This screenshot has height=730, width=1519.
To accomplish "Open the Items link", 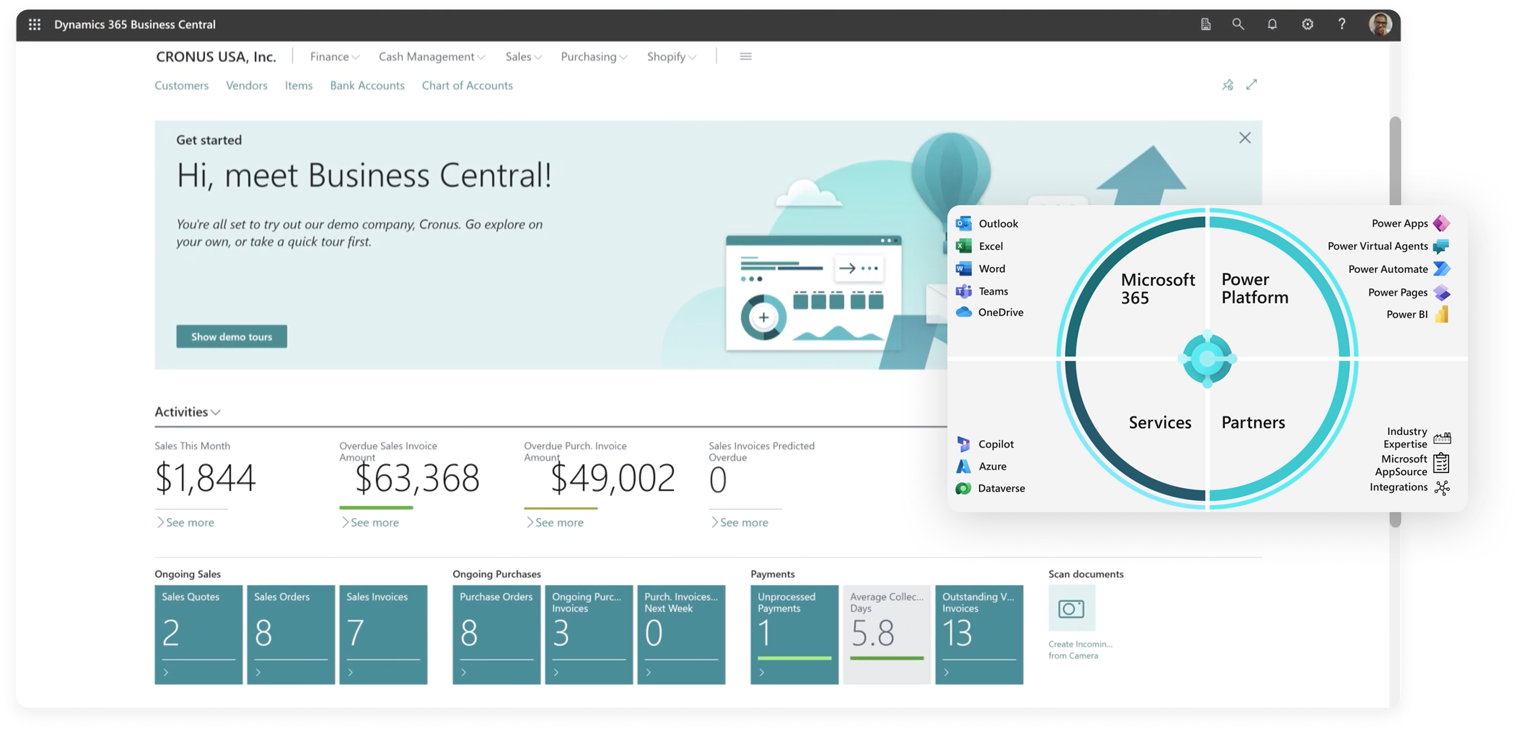I will click(298, 85).
